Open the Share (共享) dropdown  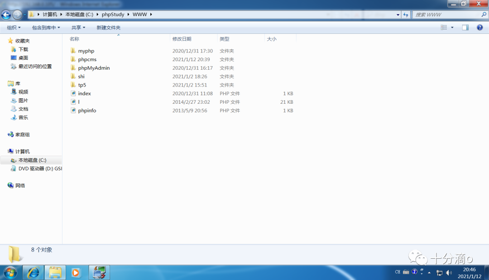pos(78,28)
